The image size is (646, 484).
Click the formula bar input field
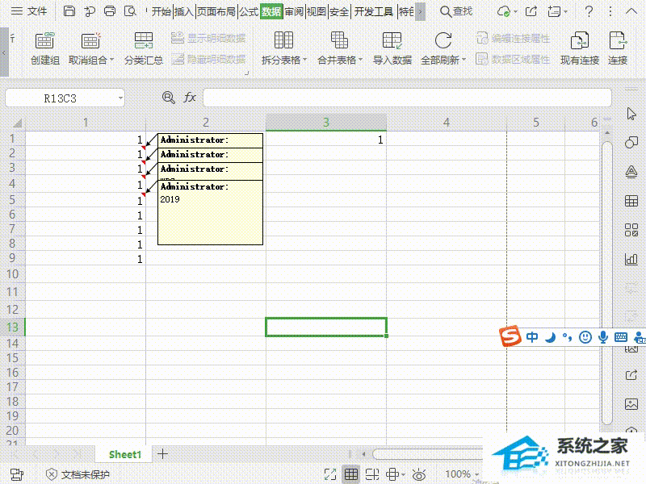407,98
